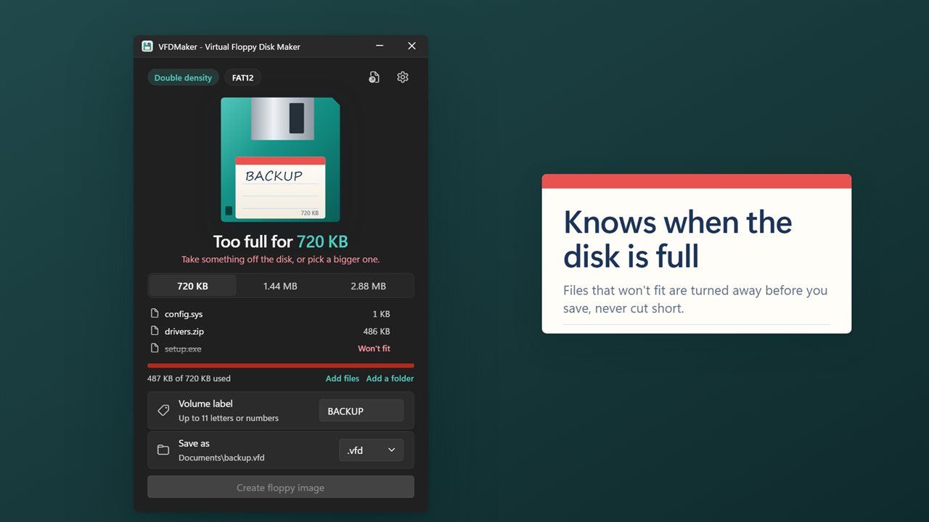Viewport: 929px width, 522px height.
Task: Click the Add a folder link
Action: point(390,378)
